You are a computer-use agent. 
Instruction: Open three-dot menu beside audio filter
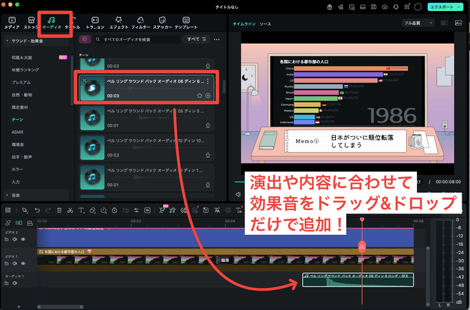[217, 39]
